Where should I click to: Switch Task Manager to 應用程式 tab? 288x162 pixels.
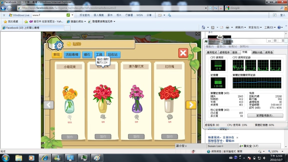pyautogui.click(x=212, y=52)
